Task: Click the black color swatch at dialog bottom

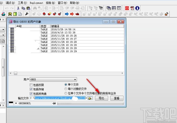Action: pos(11,103)
